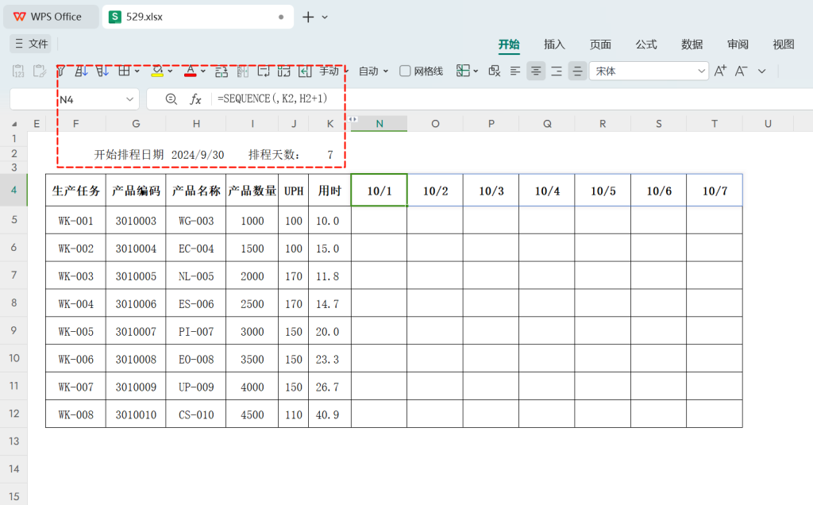Click the fx insert function icon

[195, 99]
